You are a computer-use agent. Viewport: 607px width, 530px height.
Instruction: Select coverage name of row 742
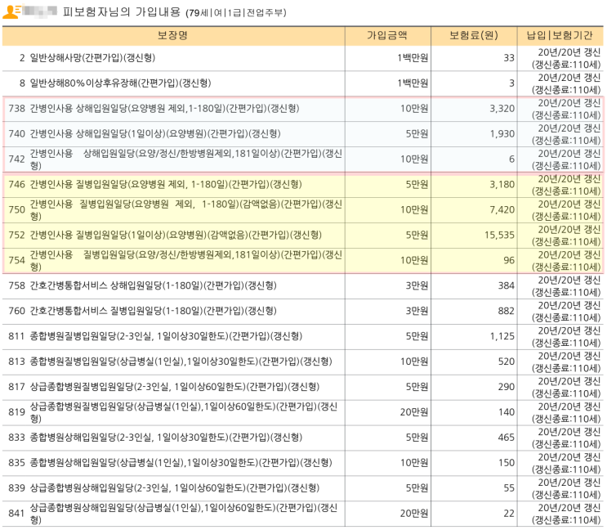point(185,159)
